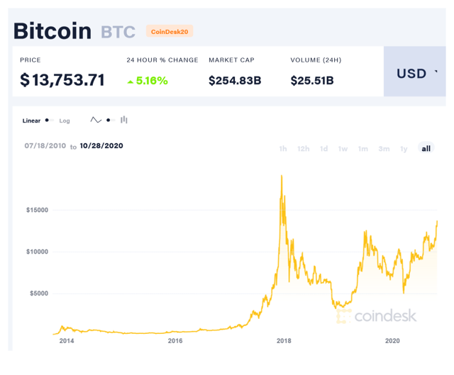Select the 1h time range

click(x=283, y=149)
